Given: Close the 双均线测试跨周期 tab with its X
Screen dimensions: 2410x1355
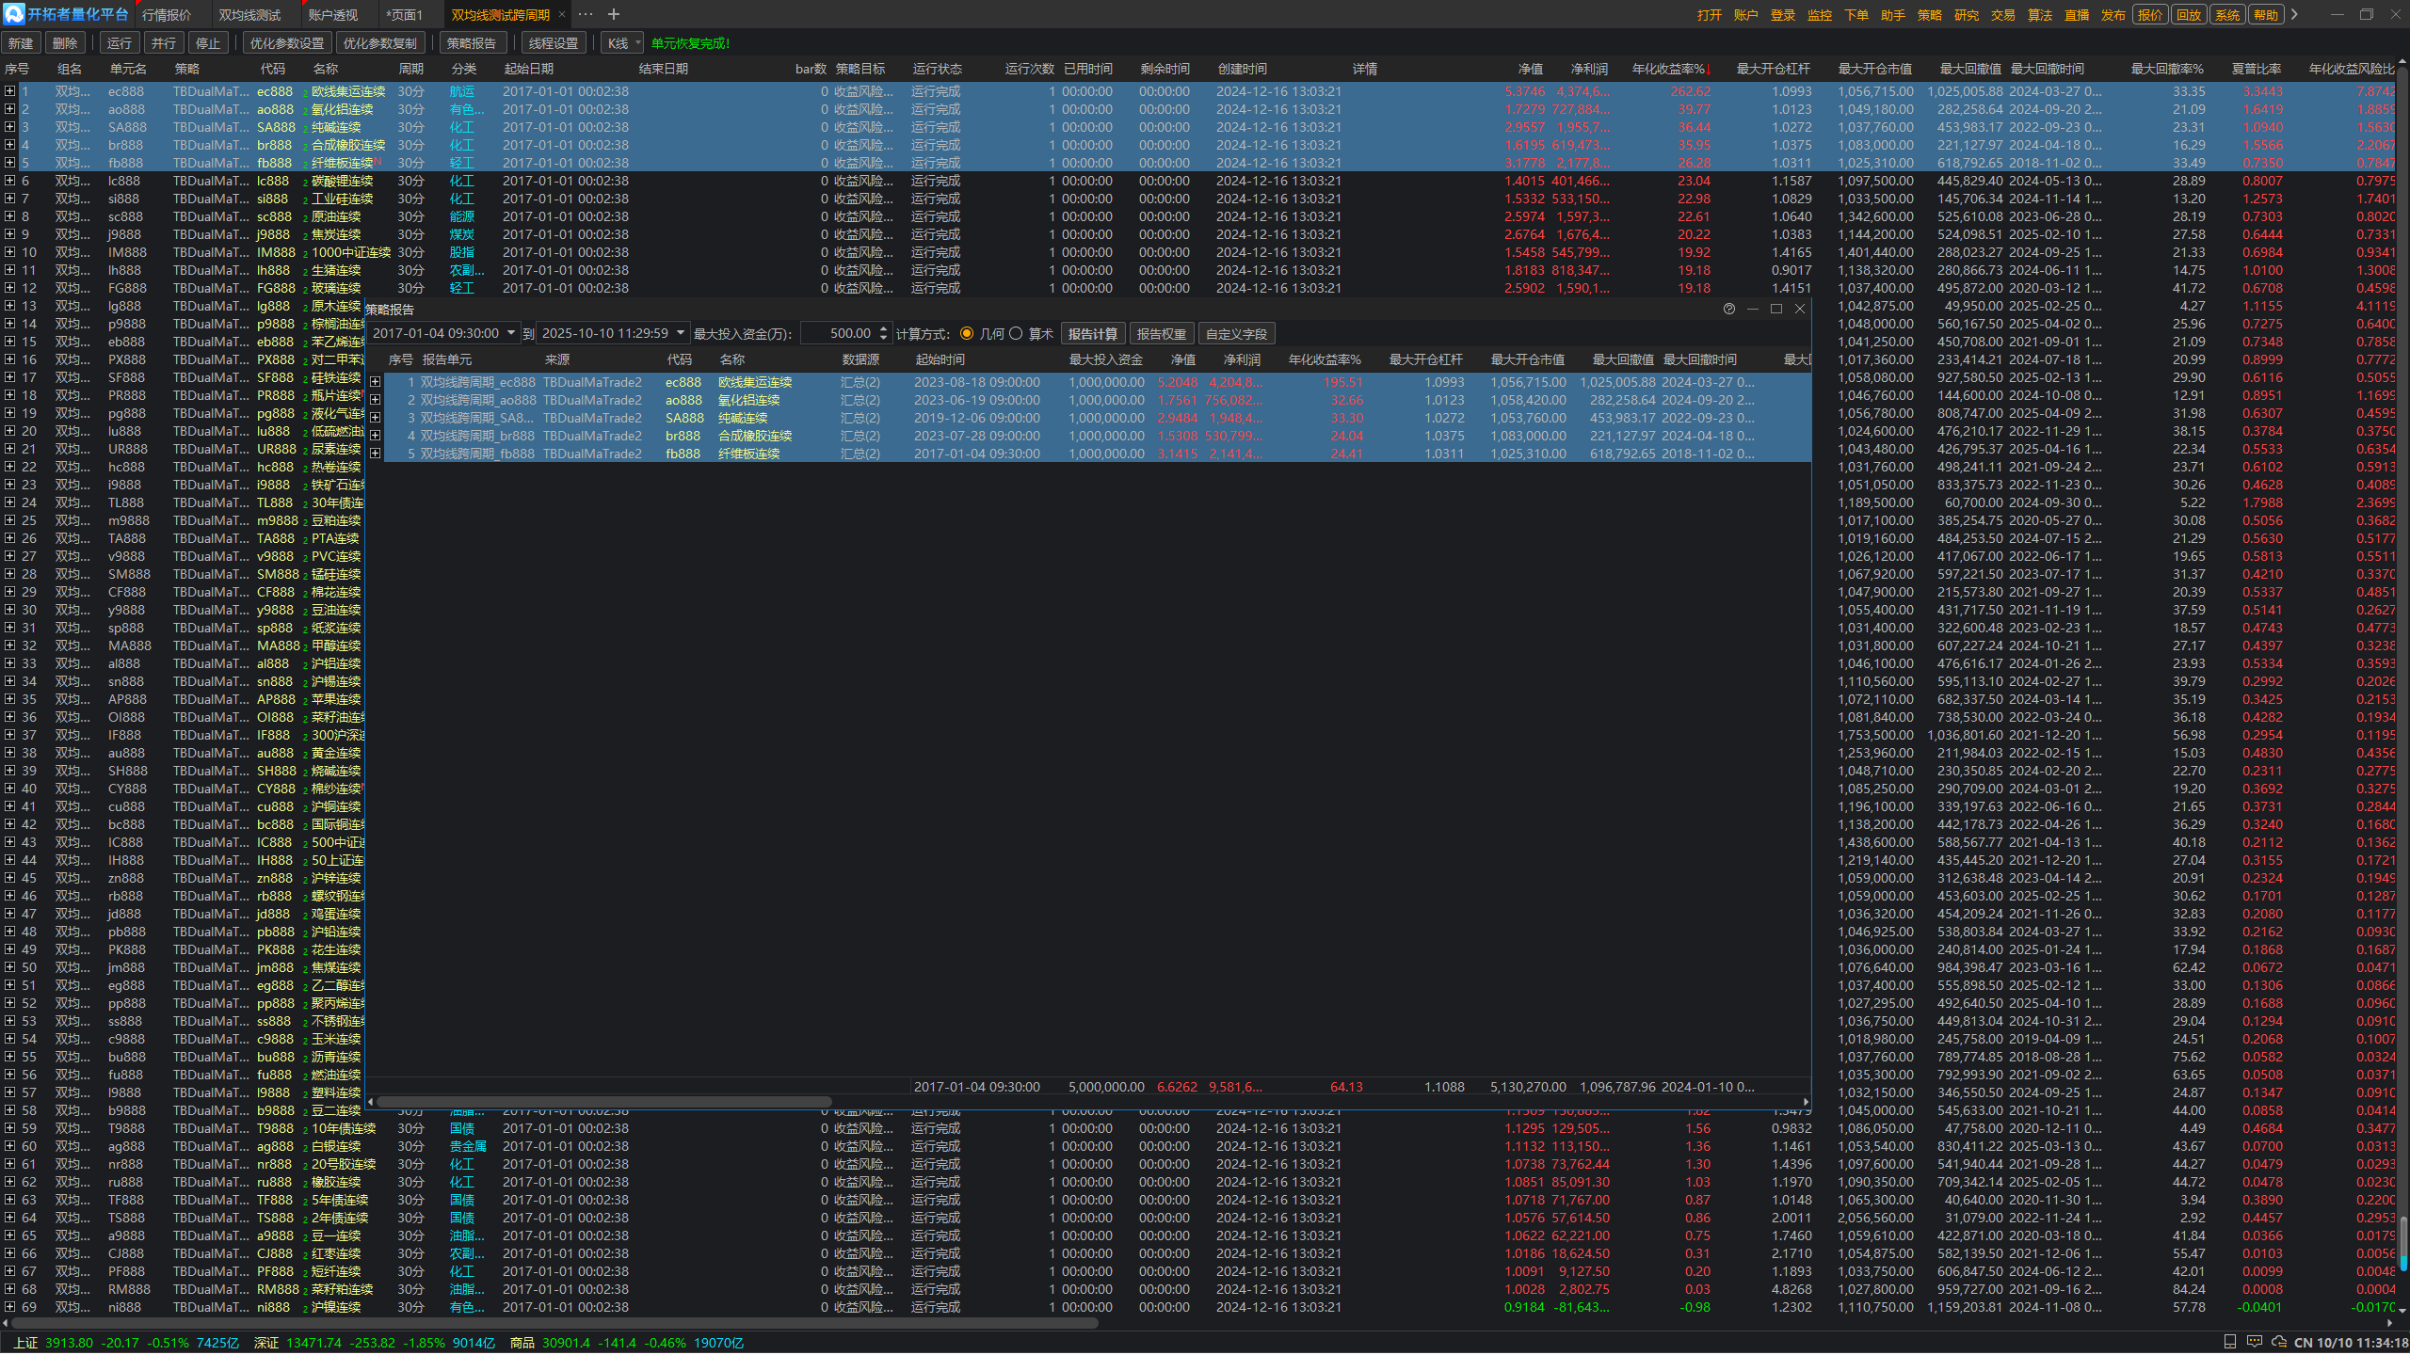Looking at the screenshot, I should click(562, 14).
